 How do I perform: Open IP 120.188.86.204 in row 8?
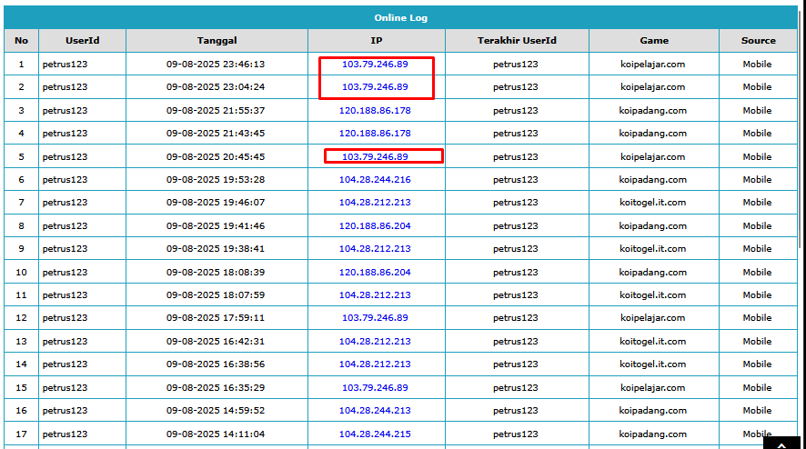(x=375, y=226)
